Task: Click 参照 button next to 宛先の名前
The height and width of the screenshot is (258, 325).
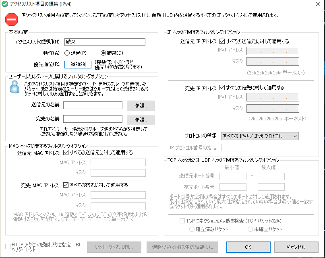Action: coord(141,120)
